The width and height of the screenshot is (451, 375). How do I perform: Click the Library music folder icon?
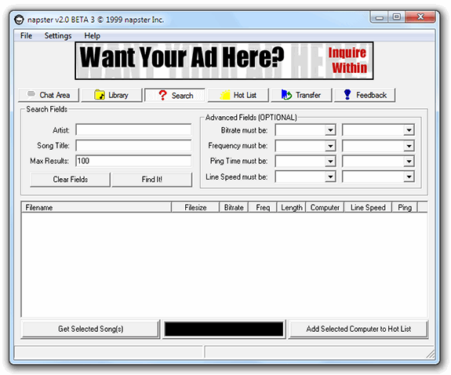[x=100, y=95]
